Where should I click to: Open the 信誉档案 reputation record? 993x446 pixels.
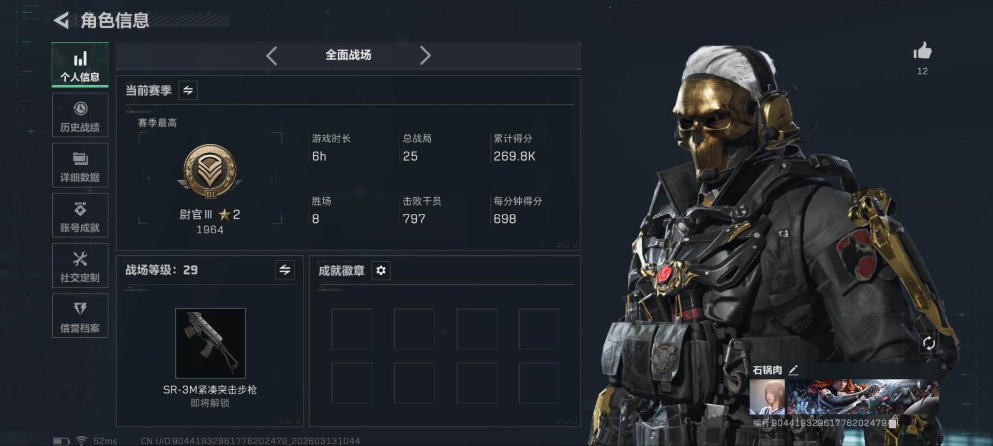point(80,315)
